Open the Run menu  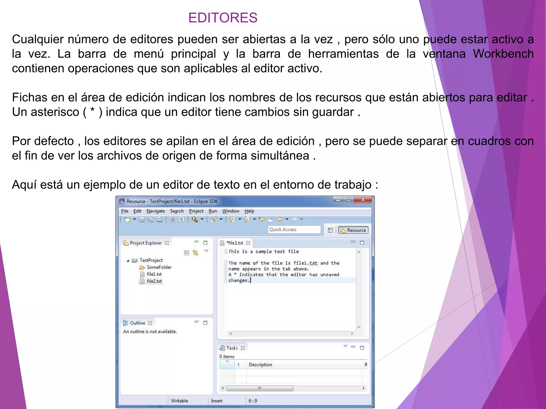213,211
